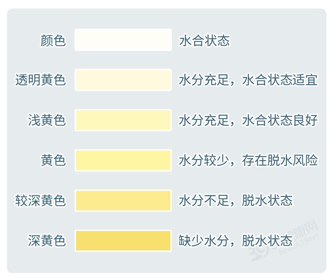Click the 颜色 column header text
The height and width of the screenshot is (278, 333).
tap(53, 40)
